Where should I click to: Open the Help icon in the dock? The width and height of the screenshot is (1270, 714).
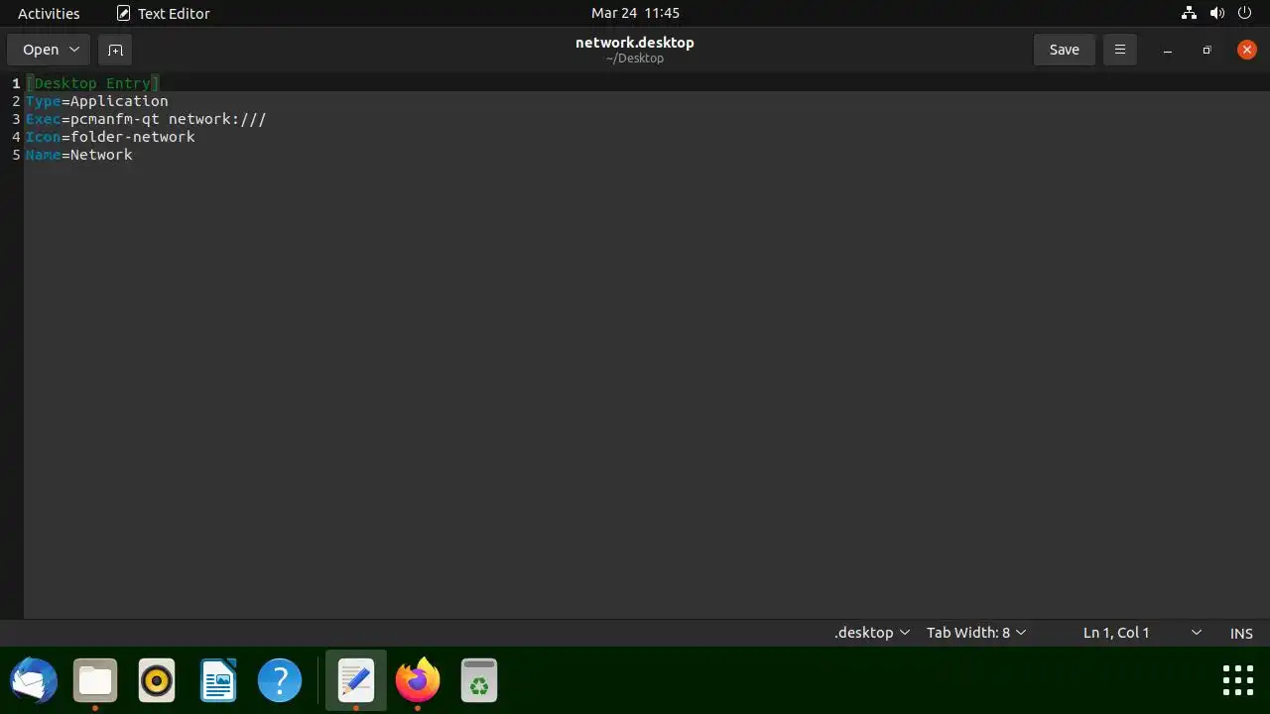pos(280,681)
